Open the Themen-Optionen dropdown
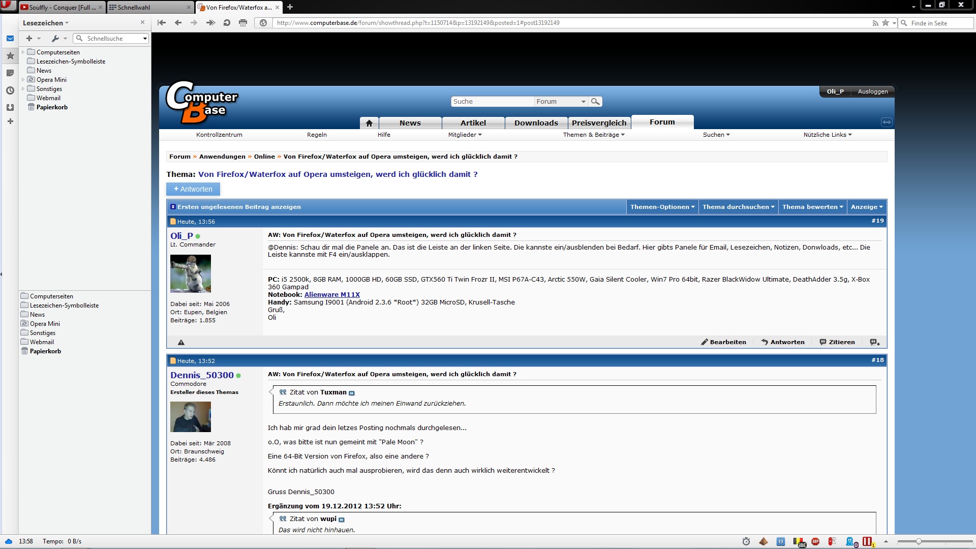976x549 pixels. [x=662, y=207]
